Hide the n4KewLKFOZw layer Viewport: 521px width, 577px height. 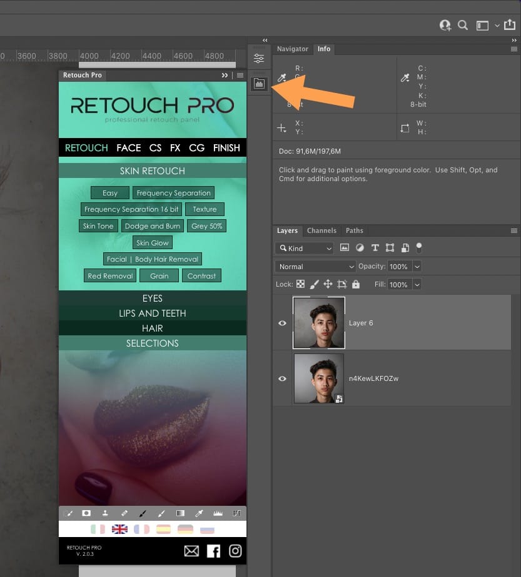(282, 378)
